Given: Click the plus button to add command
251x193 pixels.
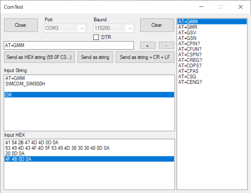Looking at the screenshot, I should 147,45.
